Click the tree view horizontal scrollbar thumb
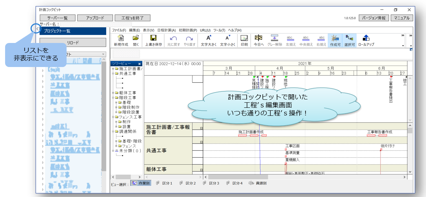 [123, 177]
